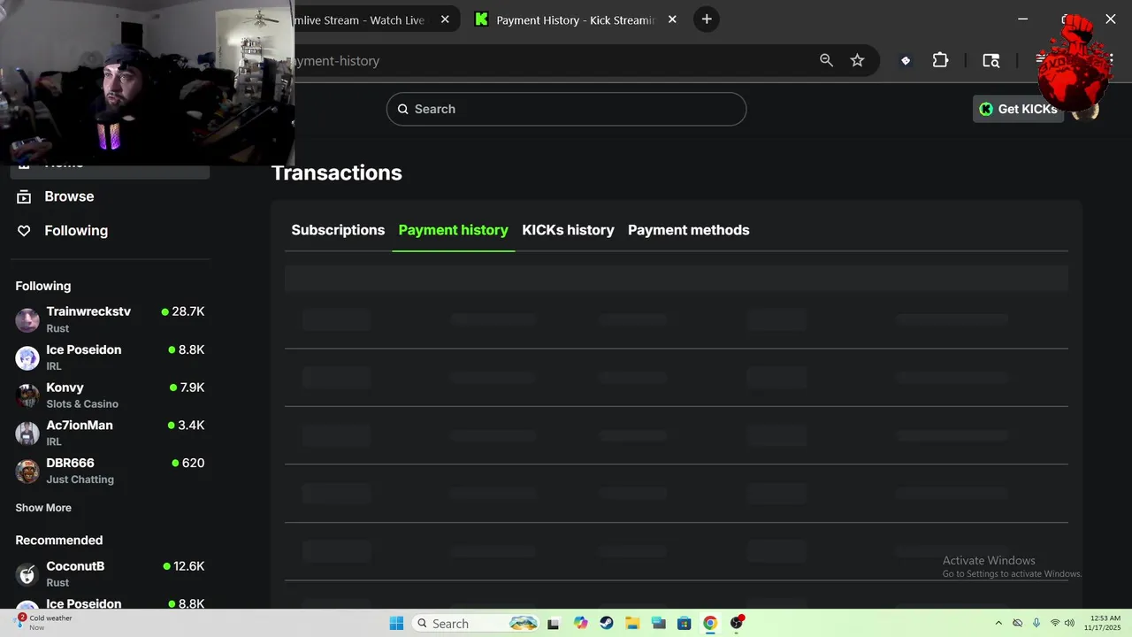The height and width of the screenshot is (637, 1132).
Task: Click the Konvy channel avatar
Action: (x=27, y=395)
